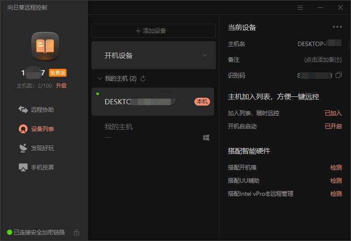Viewport: 351px width, 241px height.
Task: Click the Windows icon on 我的主机 entry
Action: (206, 138)
